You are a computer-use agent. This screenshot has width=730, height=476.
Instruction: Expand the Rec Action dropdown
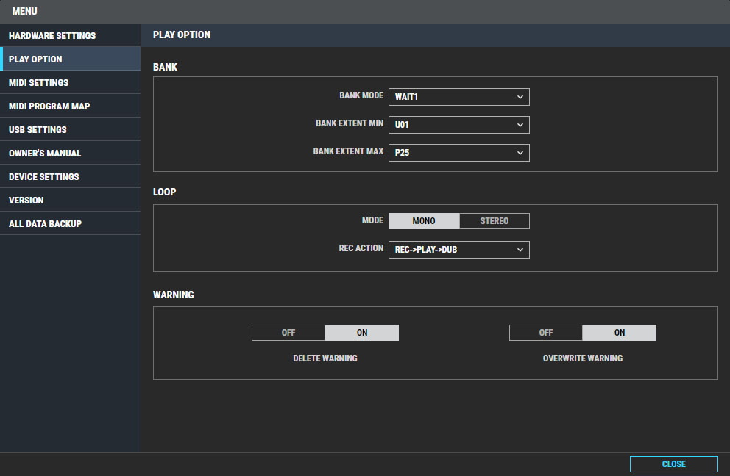click(x=458, y=250)
